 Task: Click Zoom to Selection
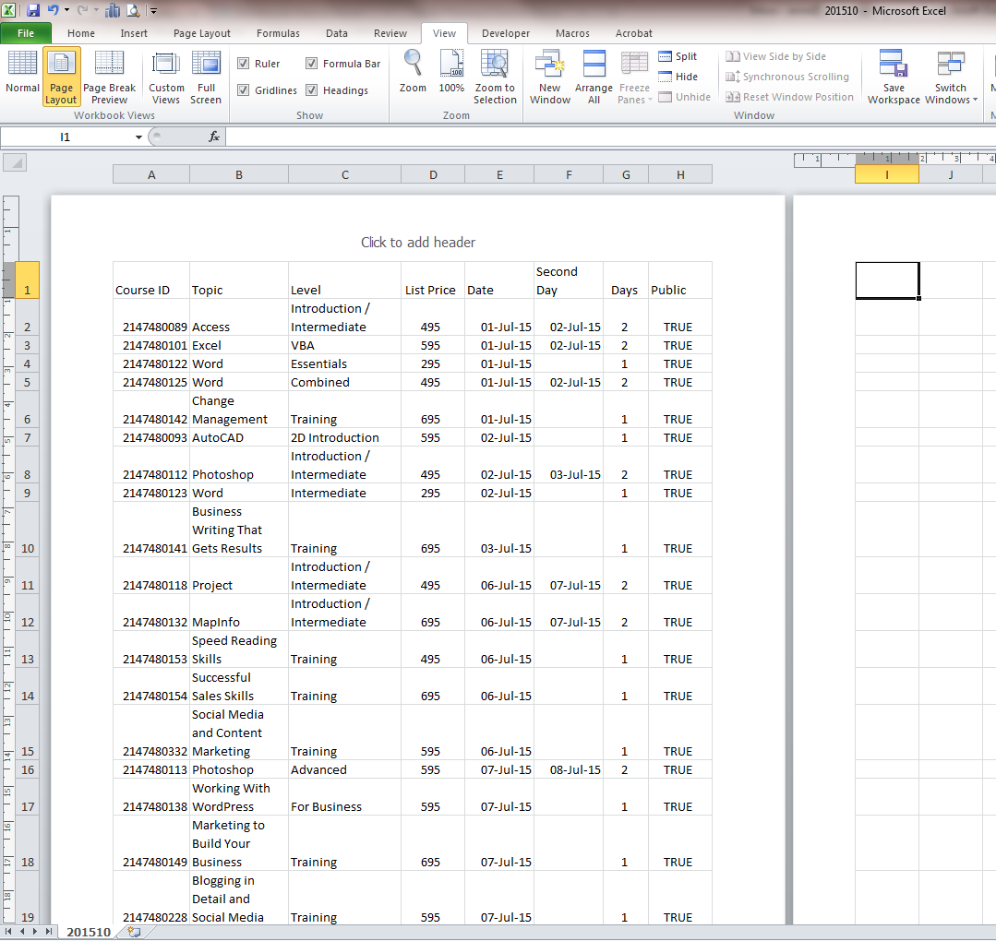tap(495, 77)
